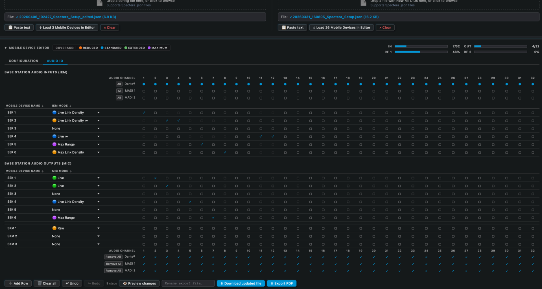Toggle SKM 1 mic output channel 1 checkbox

pos(144,228)
